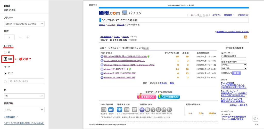This screenshot has width=264, height=129.
Task: Open the 両面印刷 duplex dropdown
Action: pyautogui.click(x=24, y=109)
